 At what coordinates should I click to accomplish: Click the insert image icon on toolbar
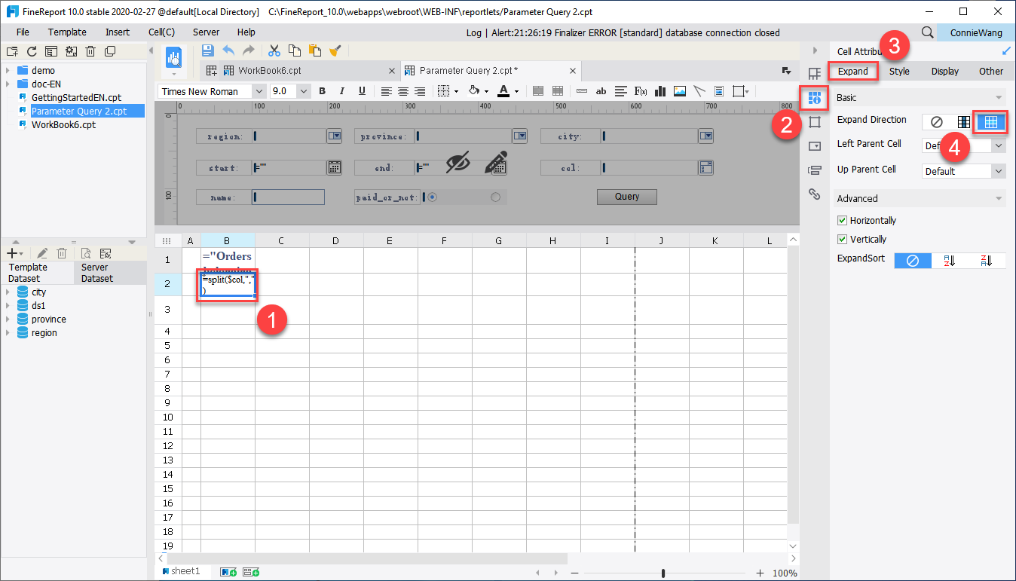click(679, 90)
